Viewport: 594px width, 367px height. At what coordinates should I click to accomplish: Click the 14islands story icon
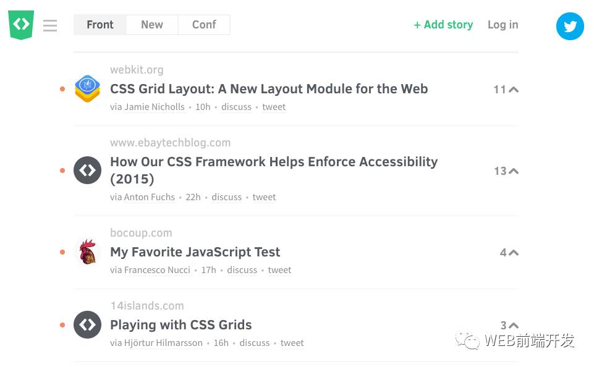pos(87,325)
